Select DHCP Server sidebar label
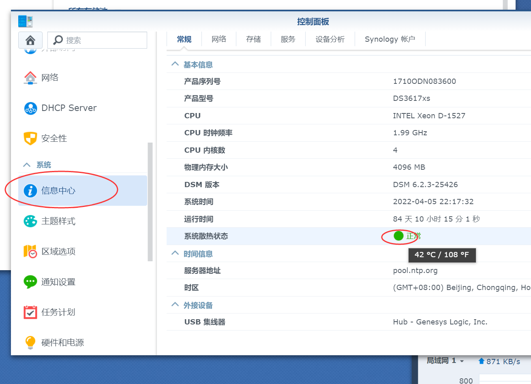This screenshot has height=384, width=531. (x=69, y=108)
